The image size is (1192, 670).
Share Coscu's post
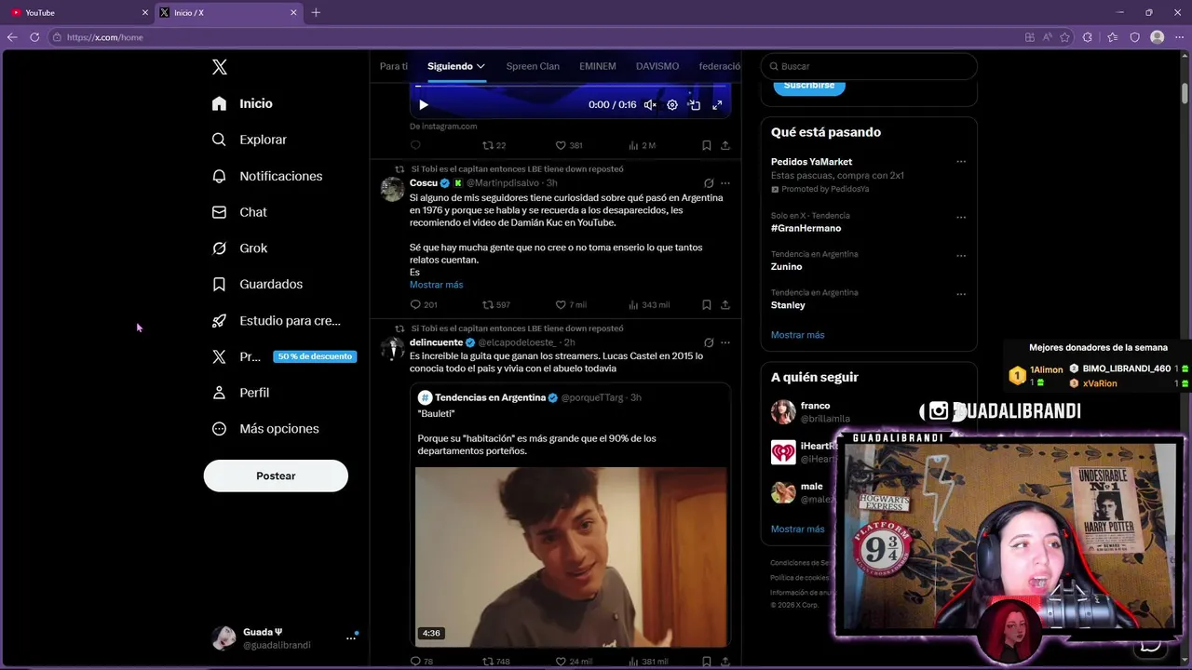[725, 304]
